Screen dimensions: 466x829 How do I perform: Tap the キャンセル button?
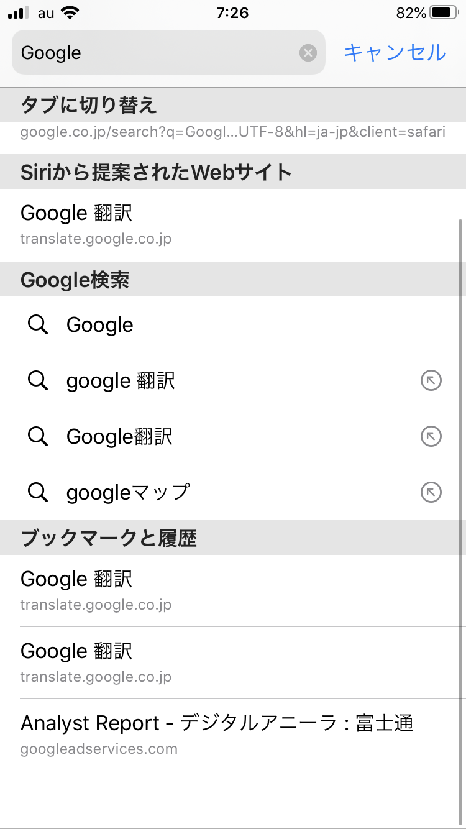(x=395, y=53)
